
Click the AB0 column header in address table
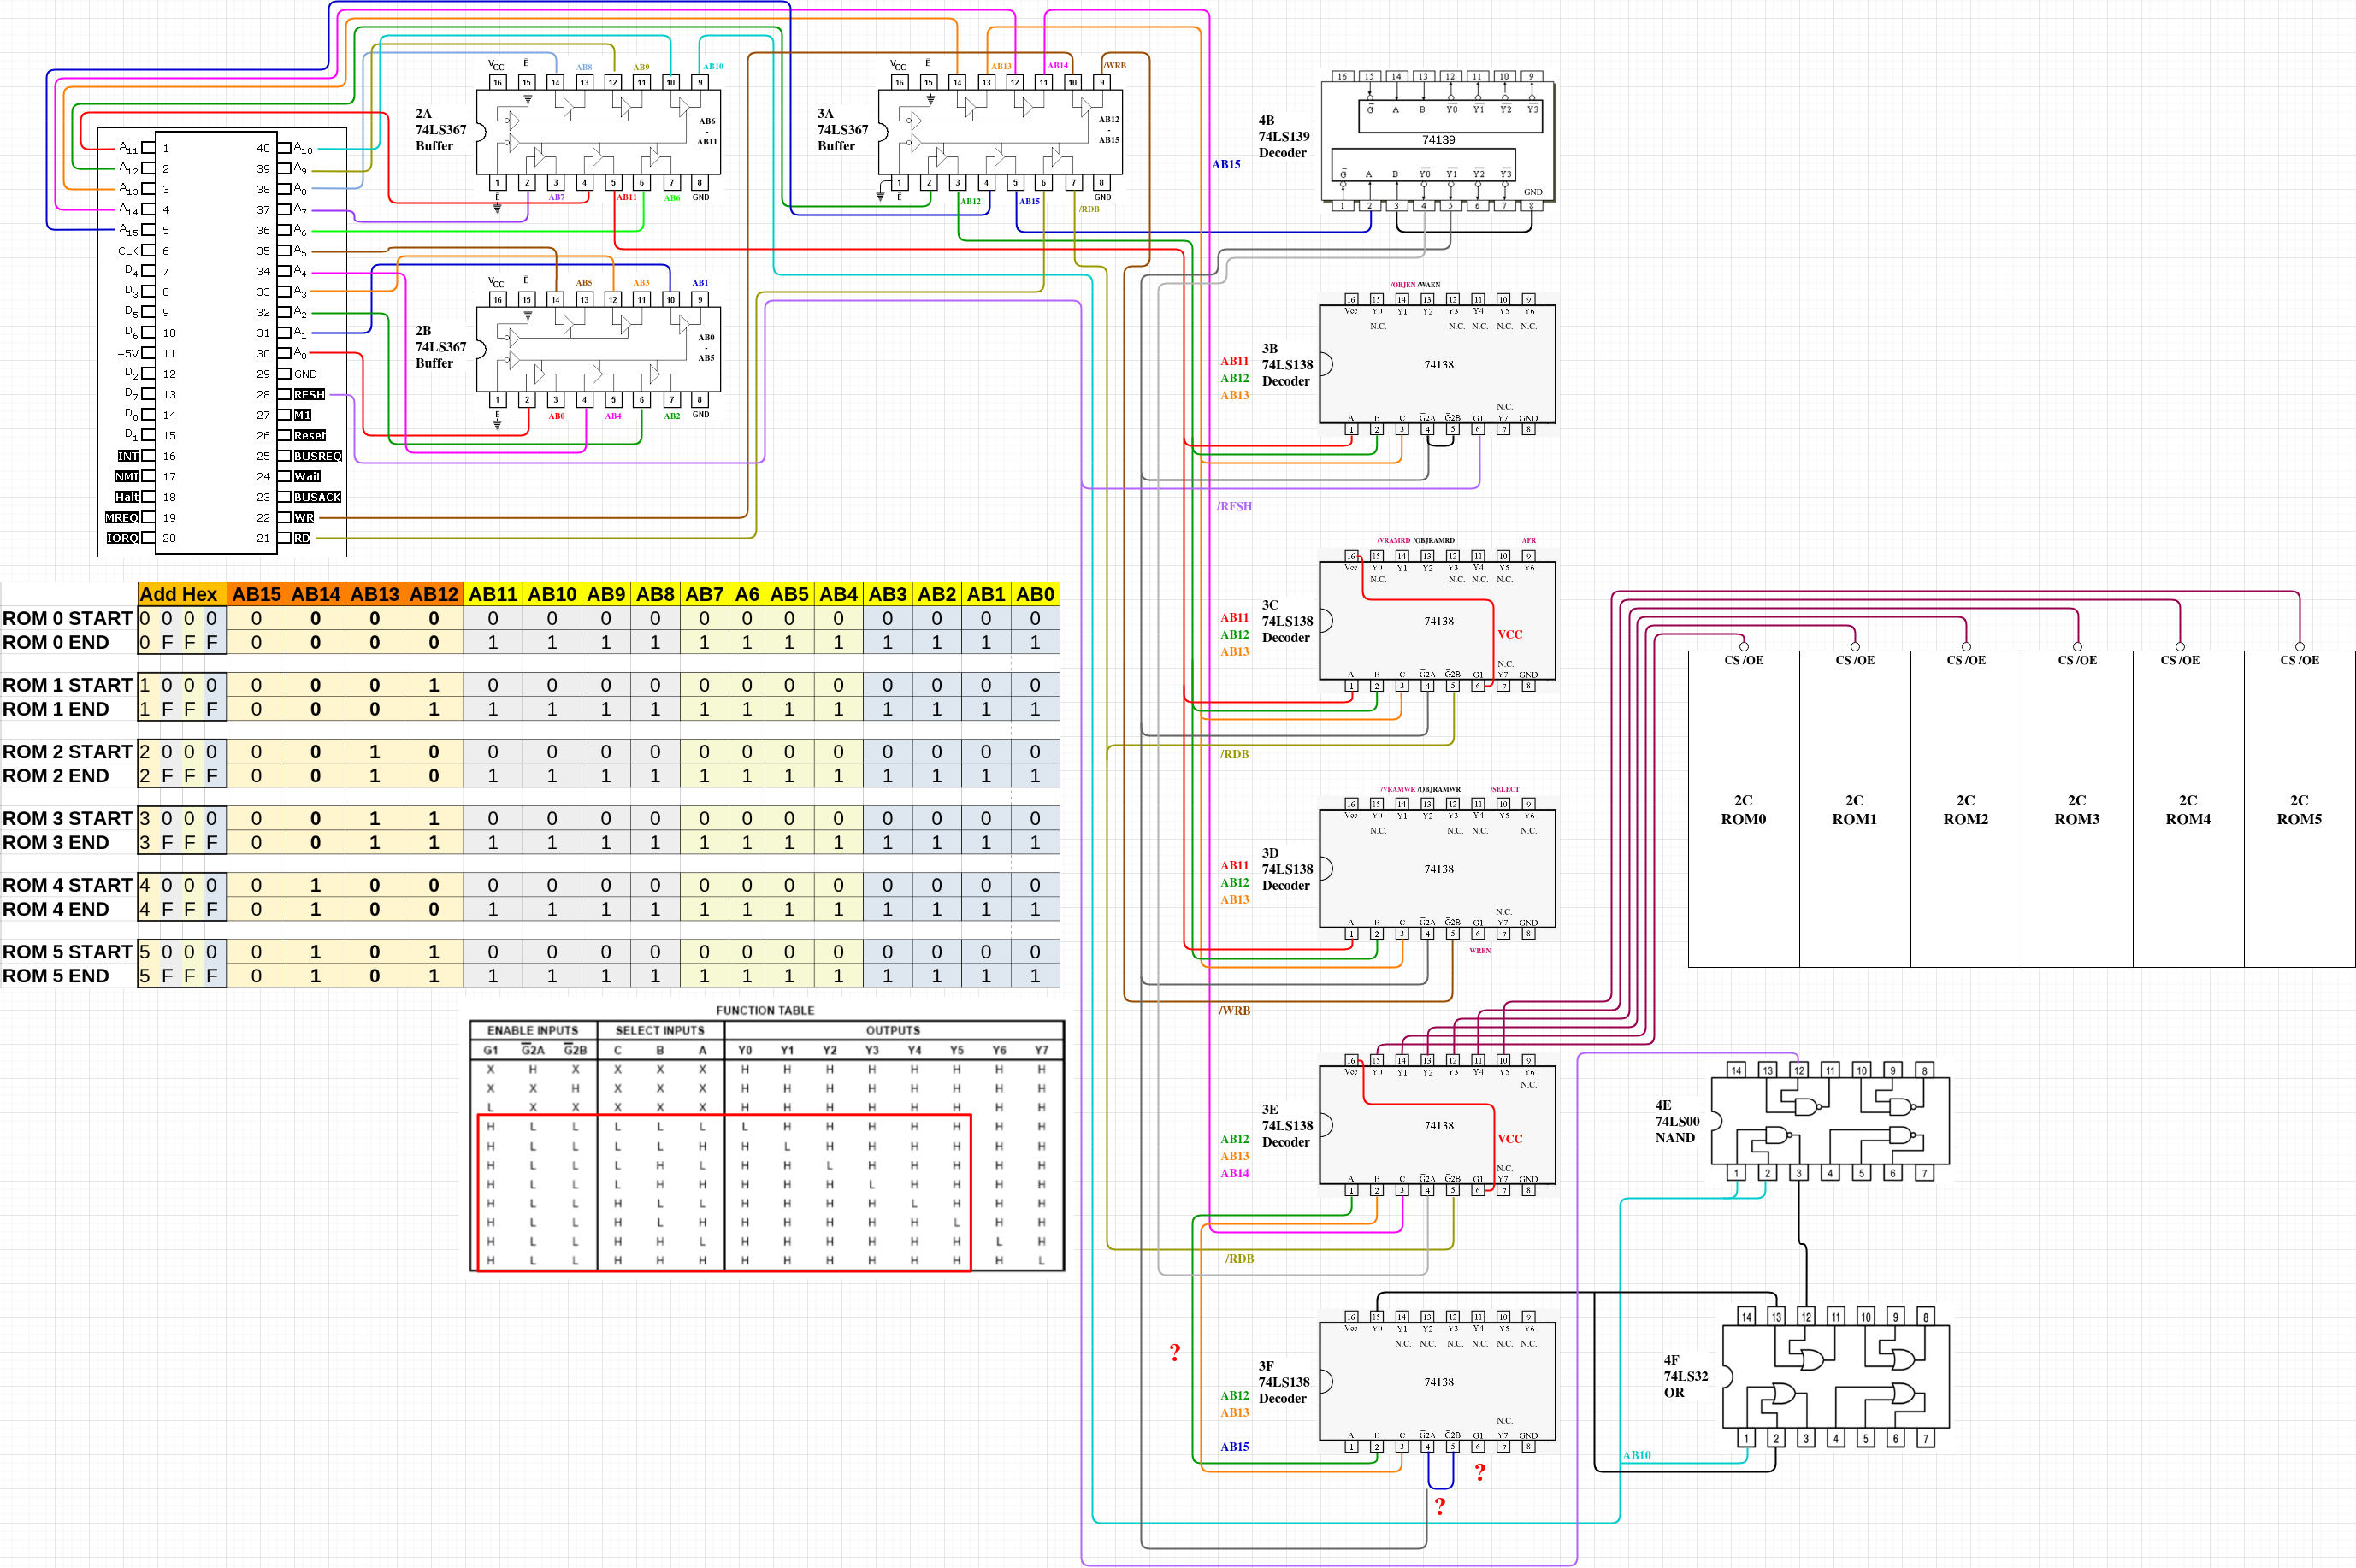coord(1035,594)
